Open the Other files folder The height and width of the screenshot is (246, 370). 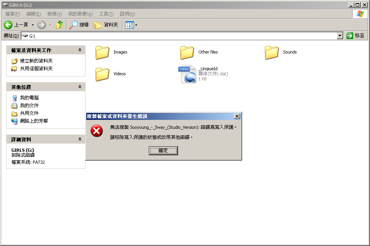187,52
